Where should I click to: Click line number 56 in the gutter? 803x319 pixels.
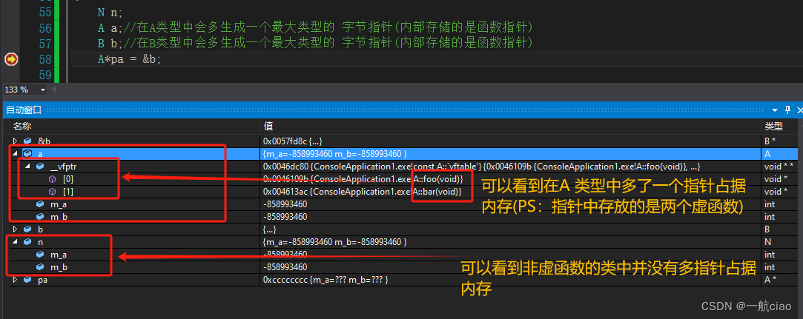(45, 28)
